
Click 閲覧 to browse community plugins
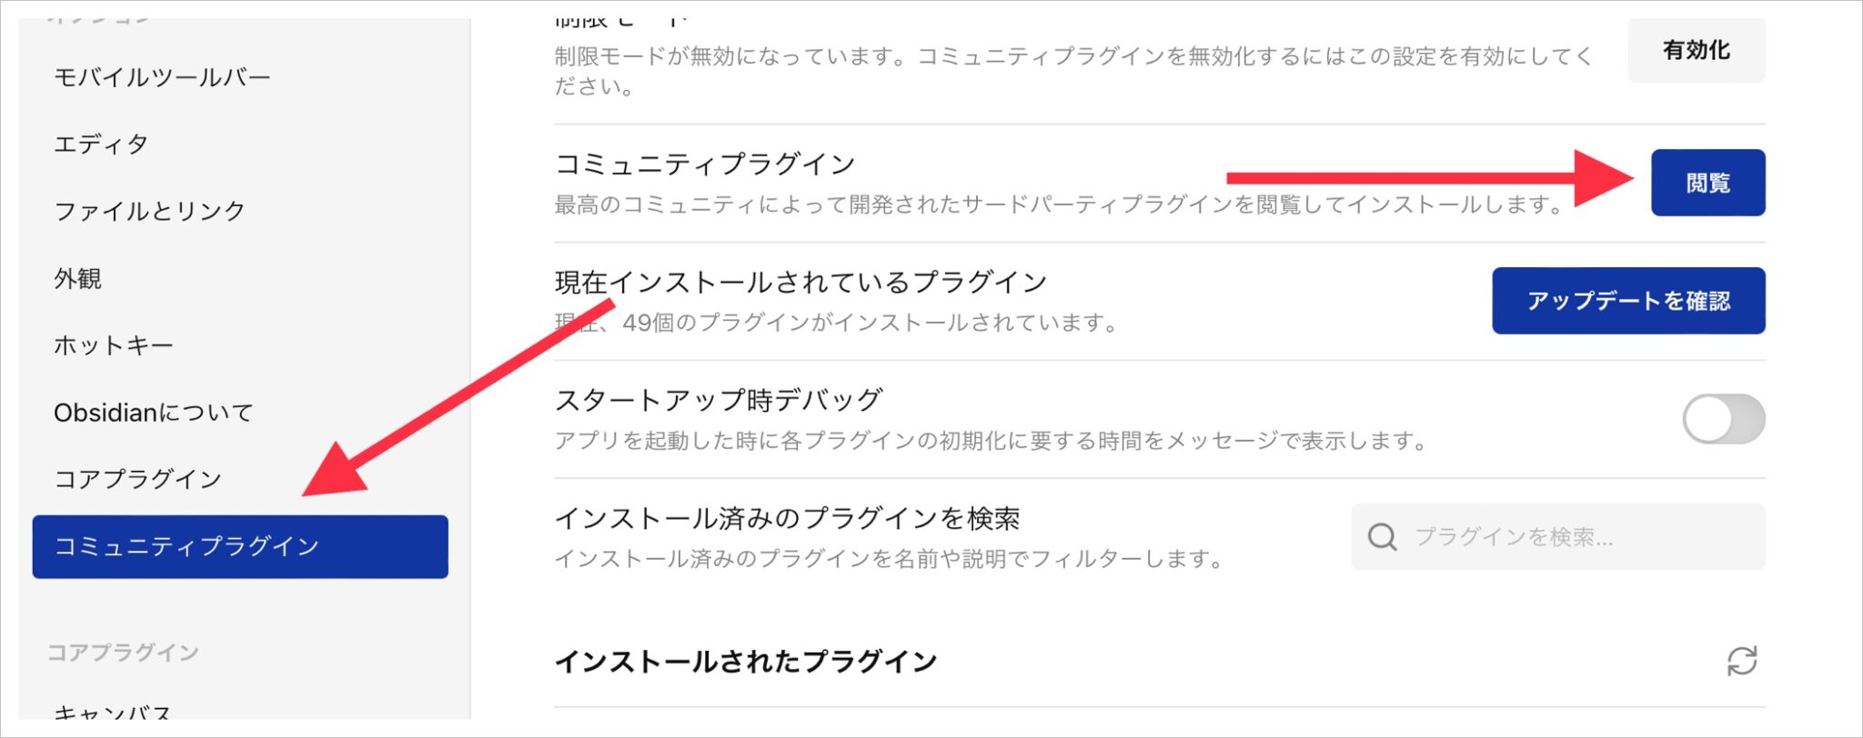pyautogui.click(x=1707, y=181)
